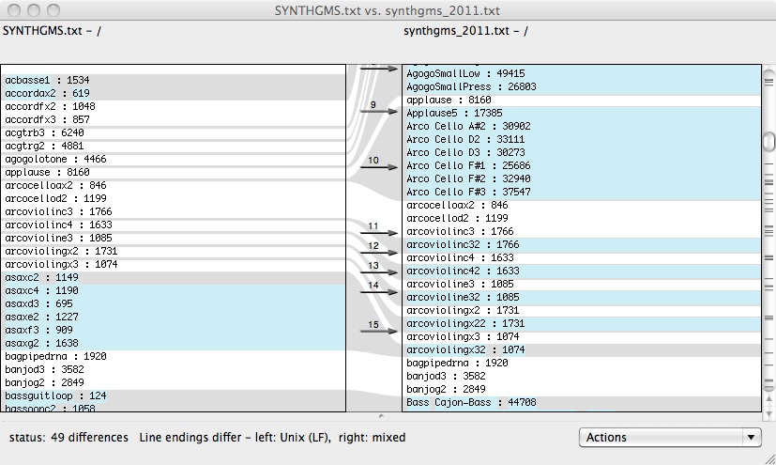The height and width of the screenshot is (465, 776).
Task: Select line 'Arco Cello D2 : 33111'
Action: [x=582, y=139]
